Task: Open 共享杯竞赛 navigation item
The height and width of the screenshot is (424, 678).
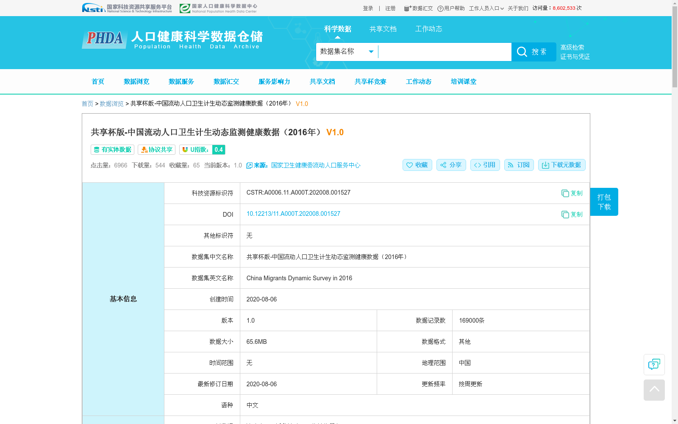Action: pyautogui.click(x=370, y=81)
